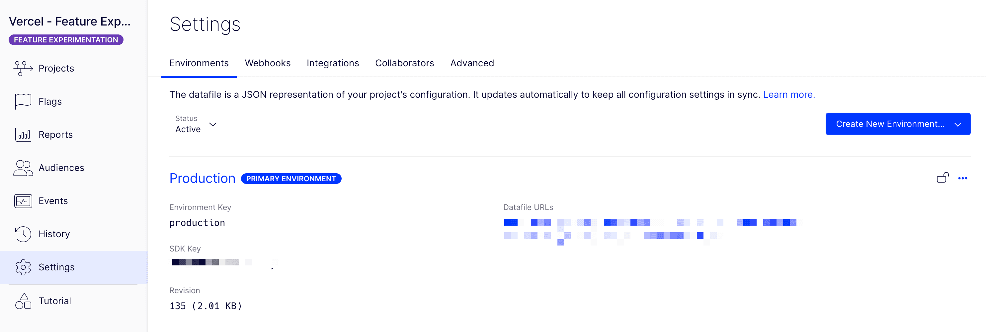Click the Production environment title link
986x332 pixels.
202,178
